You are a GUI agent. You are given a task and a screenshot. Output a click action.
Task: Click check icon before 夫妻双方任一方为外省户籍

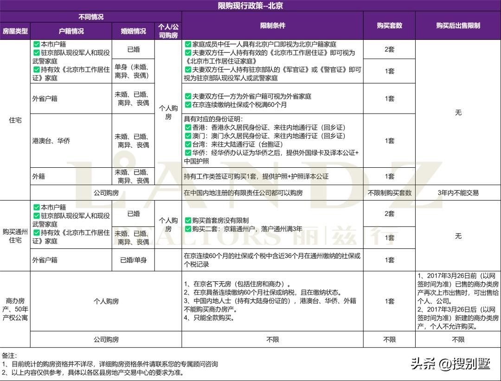(x=187, y=96)
